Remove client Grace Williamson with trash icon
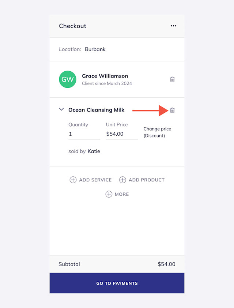 [172, 79]
